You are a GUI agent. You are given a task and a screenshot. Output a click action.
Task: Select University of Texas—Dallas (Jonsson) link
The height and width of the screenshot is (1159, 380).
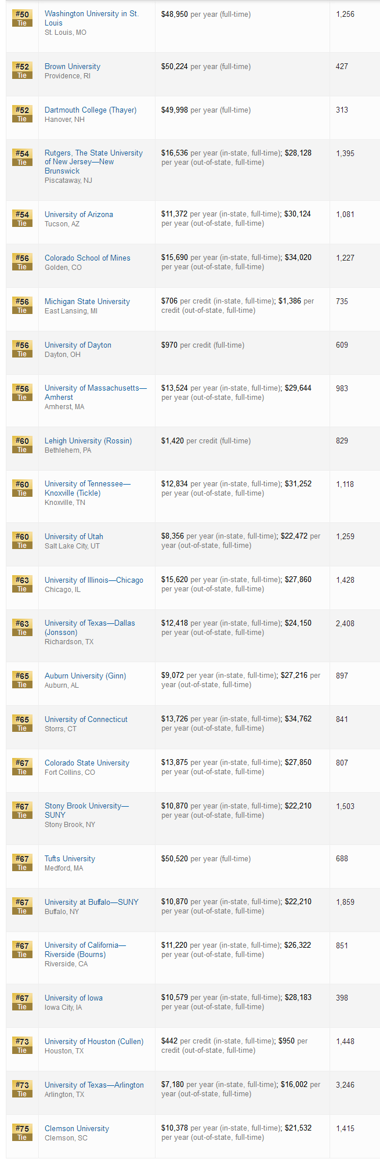tap(90, 627)
